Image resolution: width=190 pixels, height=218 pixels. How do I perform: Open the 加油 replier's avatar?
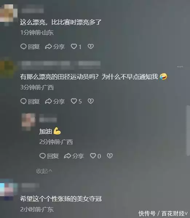pos(28,122)
